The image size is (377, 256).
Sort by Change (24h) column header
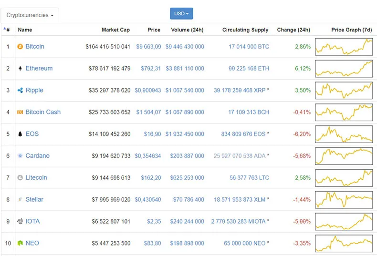pyautogui.click(x=293, y=30)
